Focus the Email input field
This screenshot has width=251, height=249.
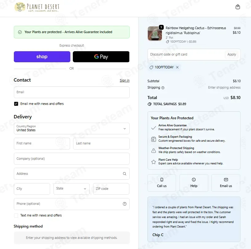pyautogui.click(x=72, y=92)
